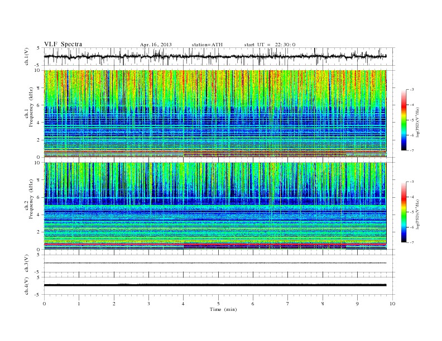
Task: Click the ch.1 color bar log(PSD) label
Action: click(x=417, y=121)
